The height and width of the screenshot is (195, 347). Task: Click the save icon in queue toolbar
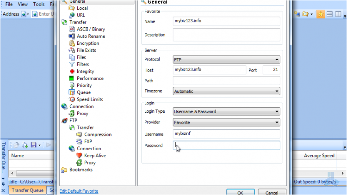tap(33, 145)
